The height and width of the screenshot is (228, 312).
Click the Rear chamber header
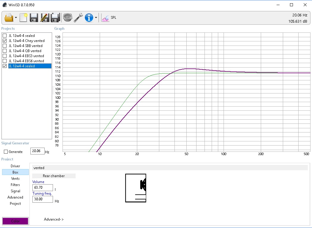pos(54,176)
